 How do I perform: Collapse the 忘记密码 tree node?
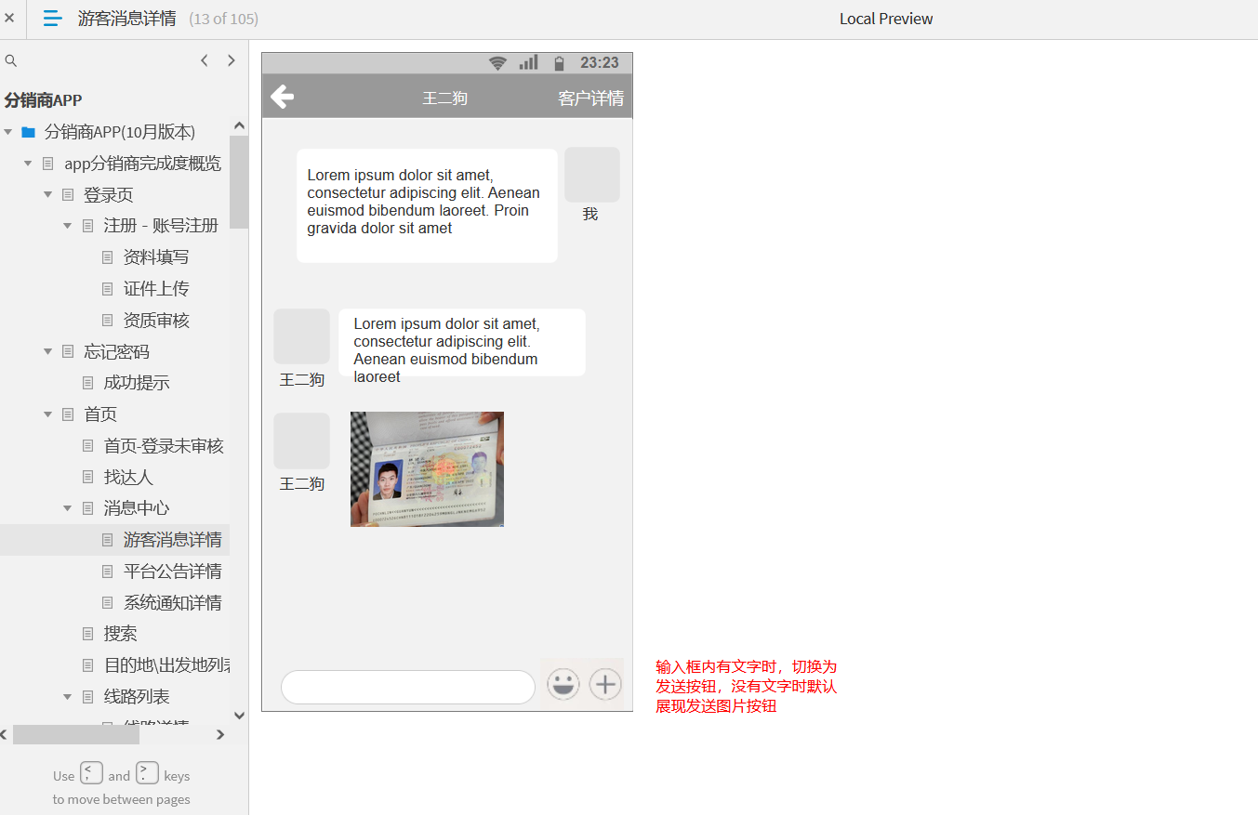tap(47, 351)
